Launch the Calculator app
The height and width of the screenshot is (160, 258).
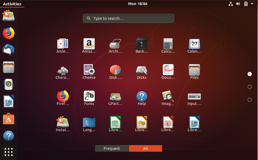point(168,44)
